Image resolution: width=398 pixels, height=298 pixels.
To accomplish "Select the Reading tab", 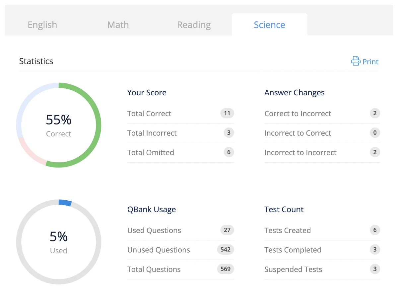I will click(194, 25).
